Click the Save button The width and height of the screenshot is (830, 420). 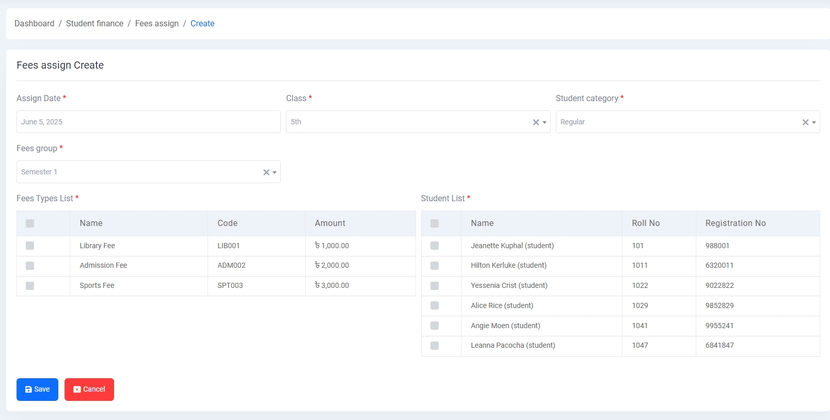tap(37, 390)
